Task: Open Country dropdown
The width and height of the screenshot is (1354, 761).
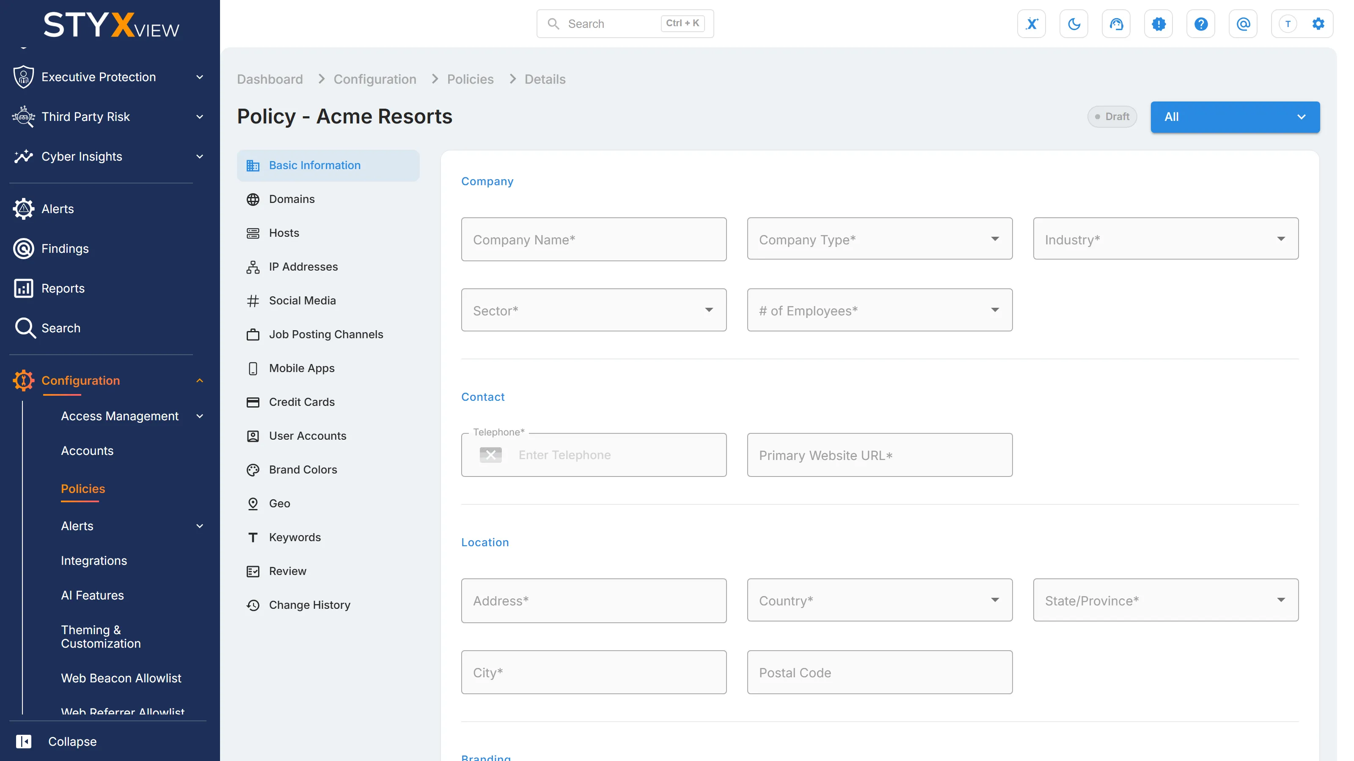Action: click(x=879, y=600)
